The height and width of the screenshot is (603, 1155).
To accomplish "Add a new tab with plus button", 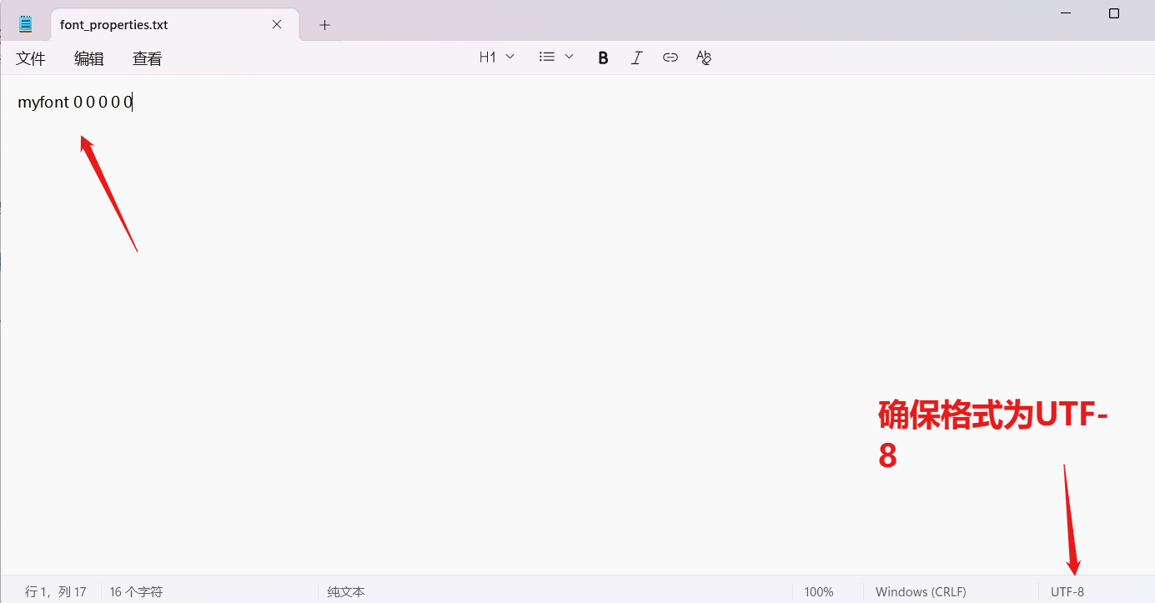I will 325,25.
